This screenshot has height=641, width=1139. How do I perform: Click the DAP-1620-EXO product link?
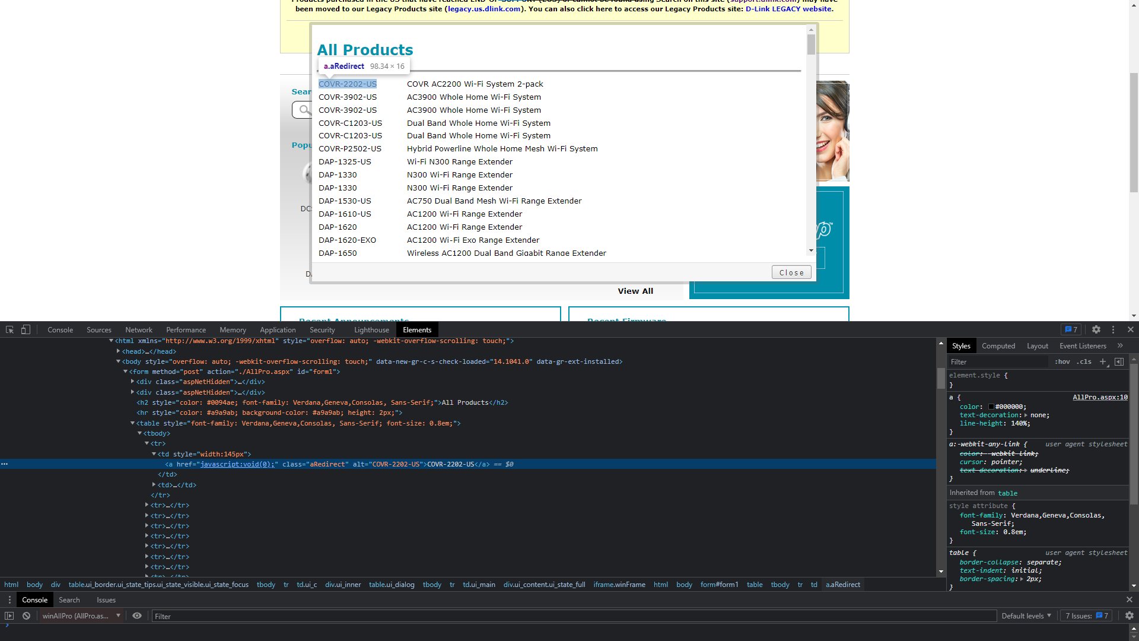click(347, 240)
